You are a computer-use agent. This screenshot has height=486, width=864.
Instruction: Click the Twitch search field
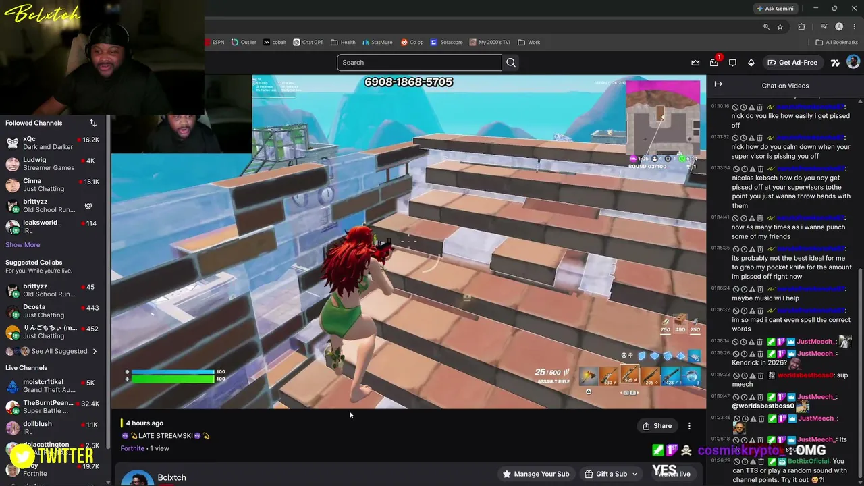[419, 63]
